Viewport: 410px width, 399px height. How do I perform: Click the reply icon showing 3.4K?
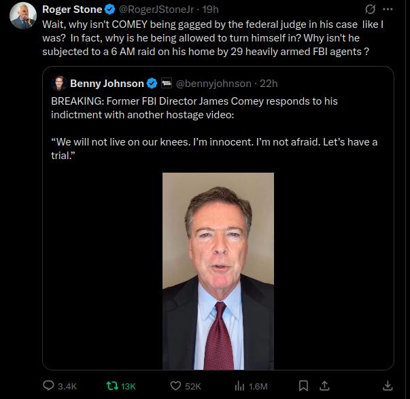tap(49, 386)
